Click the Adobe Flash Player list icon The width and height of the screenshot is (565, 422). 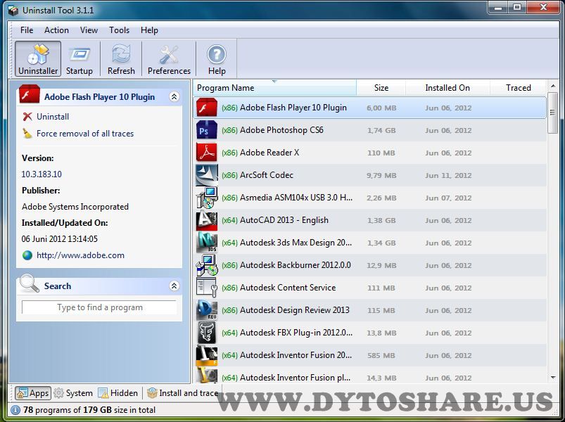click(x=206, y=108)
